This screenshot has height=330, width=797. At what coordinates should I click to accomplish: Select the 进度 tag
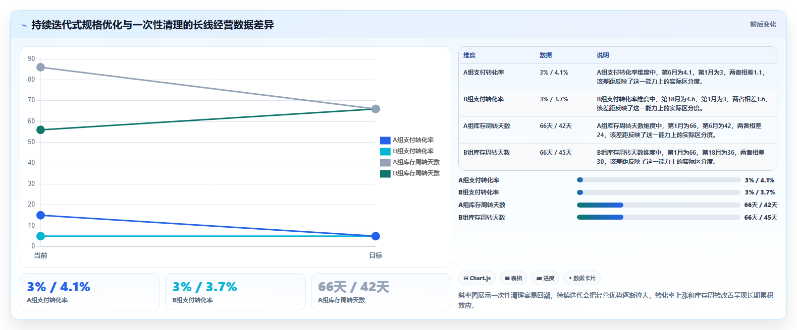(545, 278)
